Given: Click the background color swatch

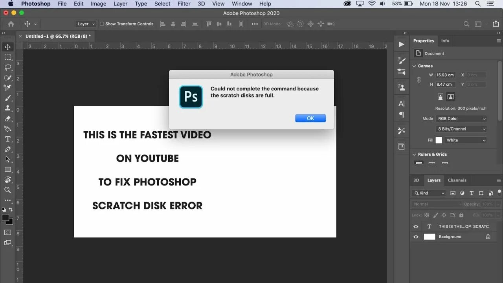Looking at the screenshot, I should (x=10, y=222).
